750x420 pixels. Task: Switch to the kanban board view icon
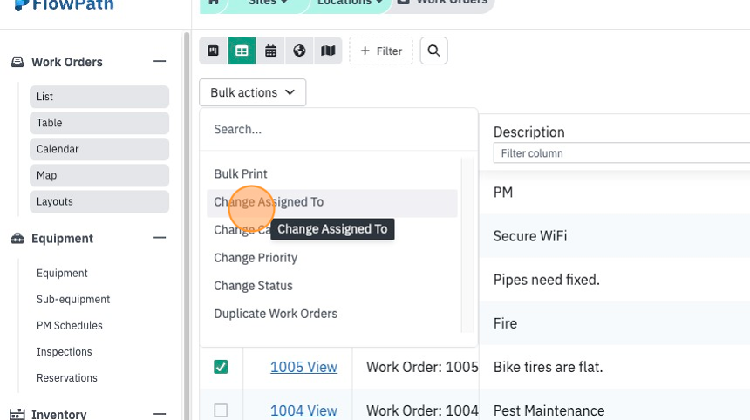click(x=214, y=51)
